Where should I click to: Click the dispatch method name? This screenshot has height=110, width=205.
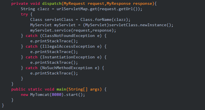click(52, 4)
